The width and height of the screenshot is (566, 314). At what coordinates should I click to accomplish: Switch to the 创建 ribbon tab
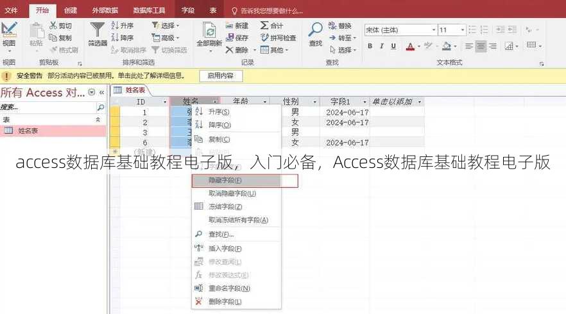click(x=71, y=10)
